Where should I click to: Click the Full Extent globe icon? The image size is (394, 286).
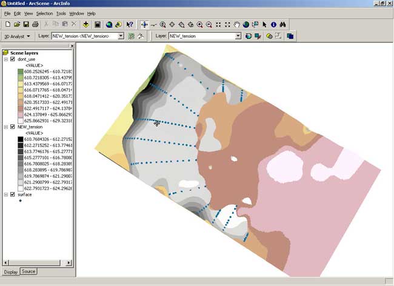click(246, 24)
